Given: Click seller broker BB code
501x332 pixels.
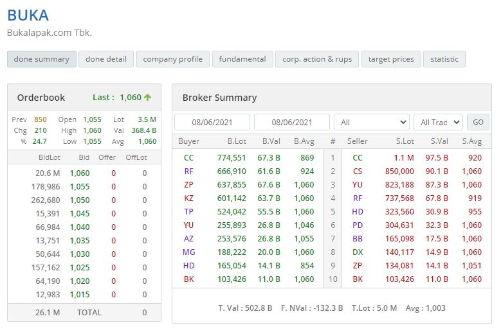Looking at the screenshot, I should 358,238.
